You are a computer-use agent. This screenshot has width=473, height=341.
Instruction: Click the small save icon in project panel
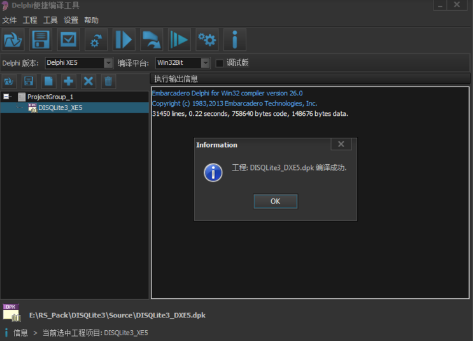point(29,81)
